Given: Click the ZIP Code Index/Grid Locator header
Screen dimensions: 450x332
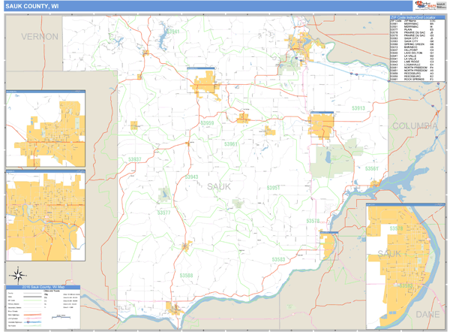Looking at the screenshot, I should coord(417,17).
